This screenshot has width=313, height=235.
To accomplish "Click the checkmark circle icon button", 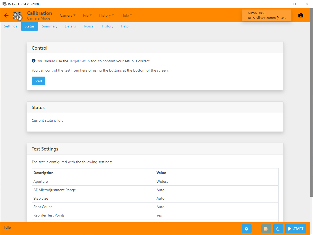I will click(278, 229).
